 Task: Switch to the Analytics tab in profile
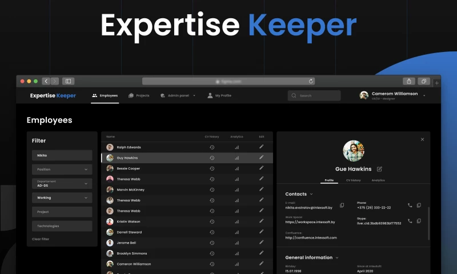378,180
